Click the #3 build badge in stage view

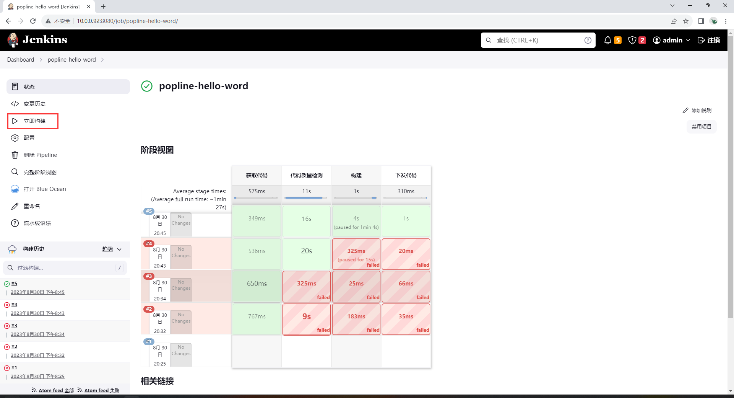pos(149,276)
